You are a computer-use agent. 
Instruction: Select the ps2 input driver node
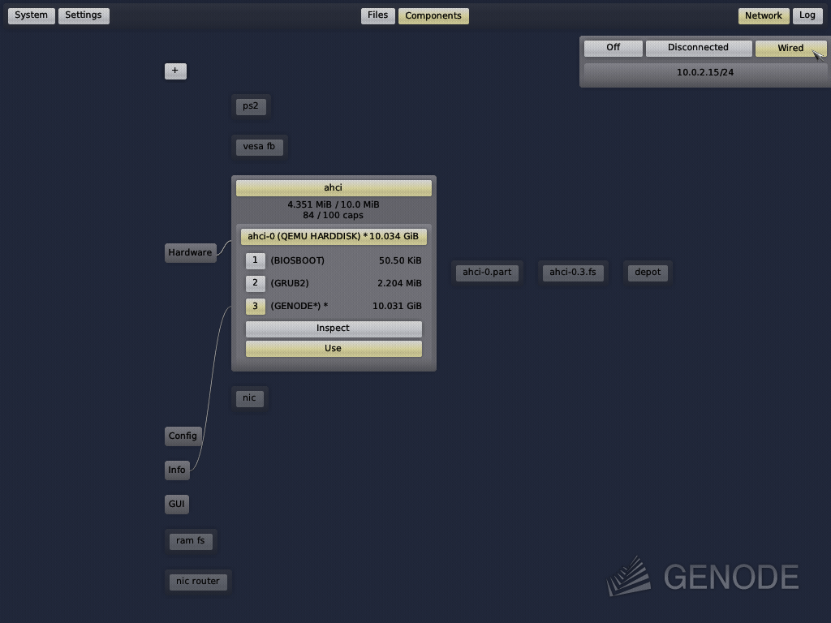coord(250,105)
